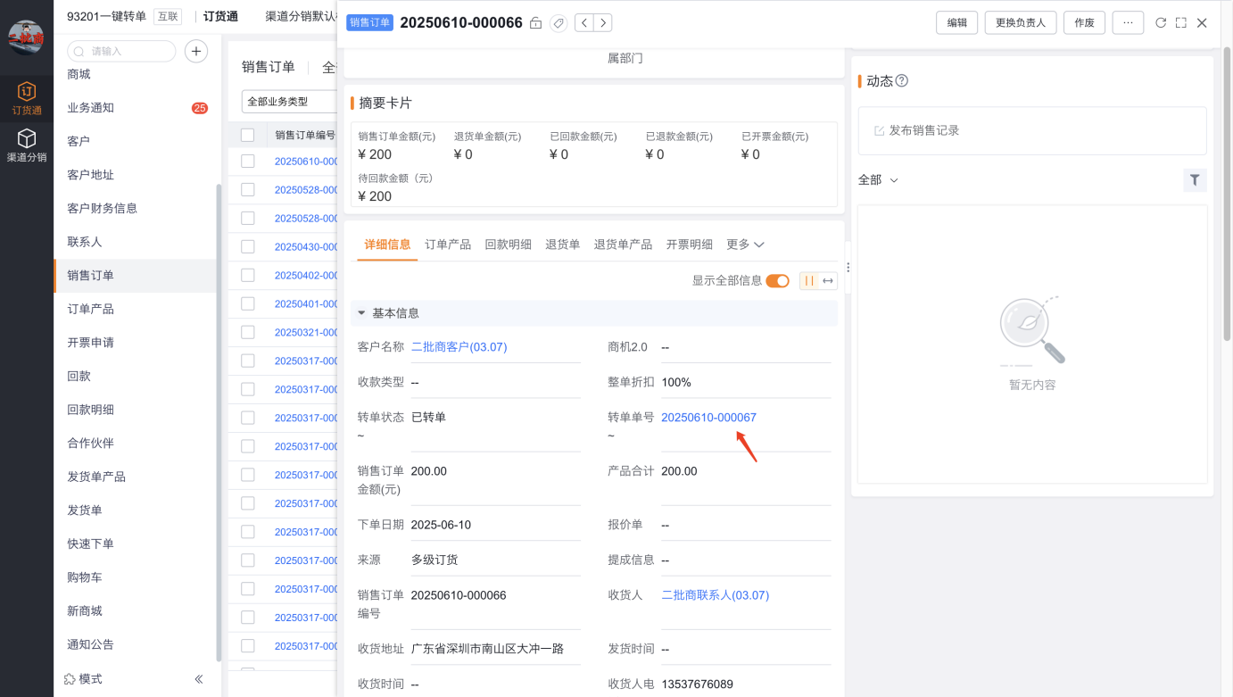Expand the detail panel to fullscreen

tap(1181, 23)
